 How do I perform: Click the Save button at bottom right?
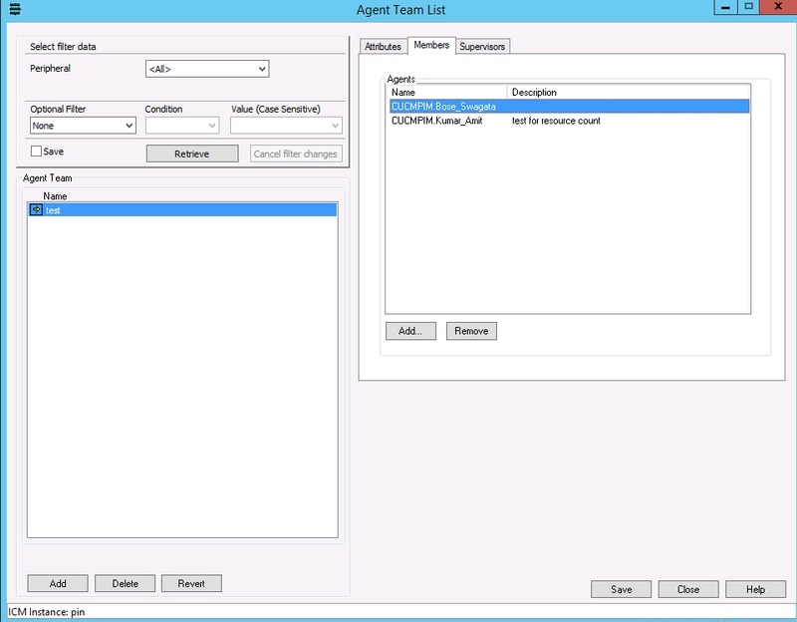(621, 589)
